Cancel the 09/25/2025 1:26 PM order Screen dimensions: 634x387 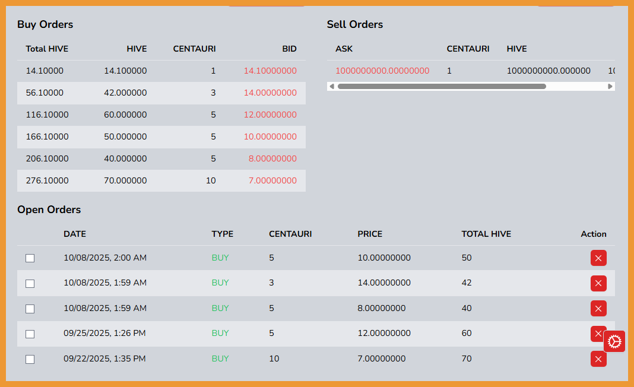tap(597, 334)
